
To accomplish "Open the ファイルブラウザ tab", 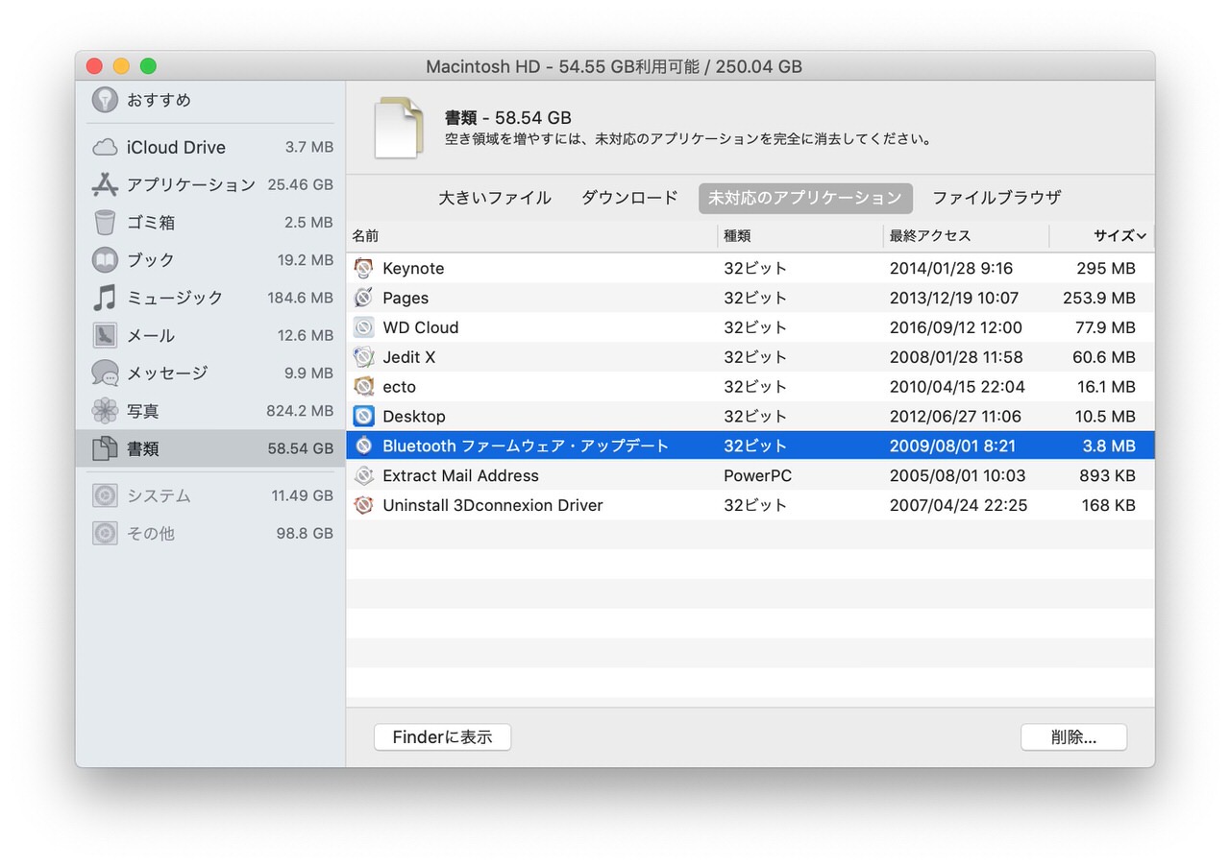I will coord(996,198).
